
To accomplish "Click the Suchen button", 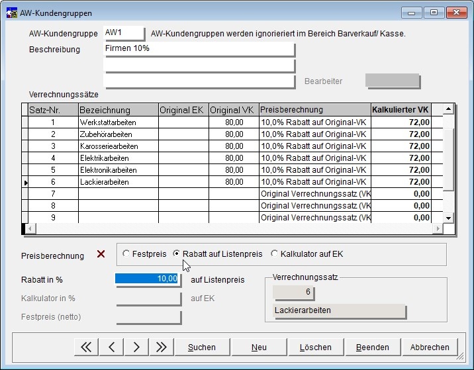I will click(x=202, y=347).
